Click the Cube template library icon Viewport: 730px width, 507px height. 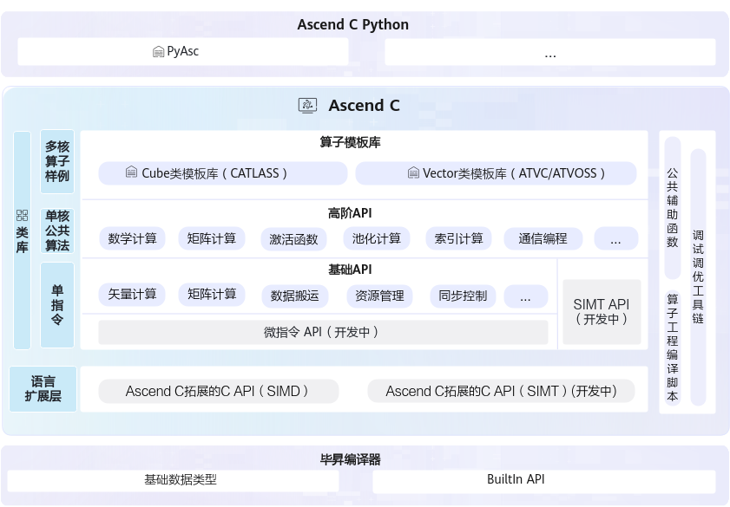pos(131,173)
